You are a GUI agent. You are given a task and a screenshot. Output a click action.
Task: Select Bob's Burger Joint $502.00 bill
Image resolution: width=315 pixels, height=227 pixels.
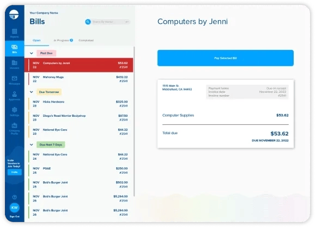78,184
